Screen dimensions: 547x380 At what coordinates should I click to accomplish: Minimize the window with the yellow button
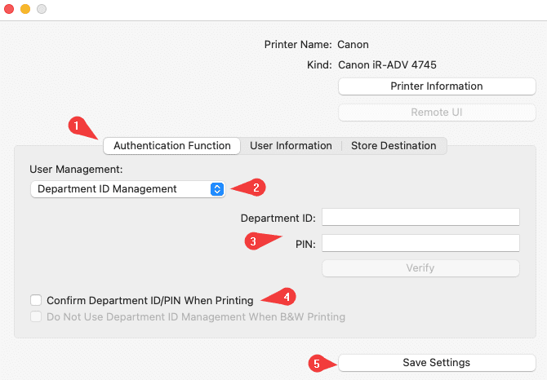pos(25,9)
